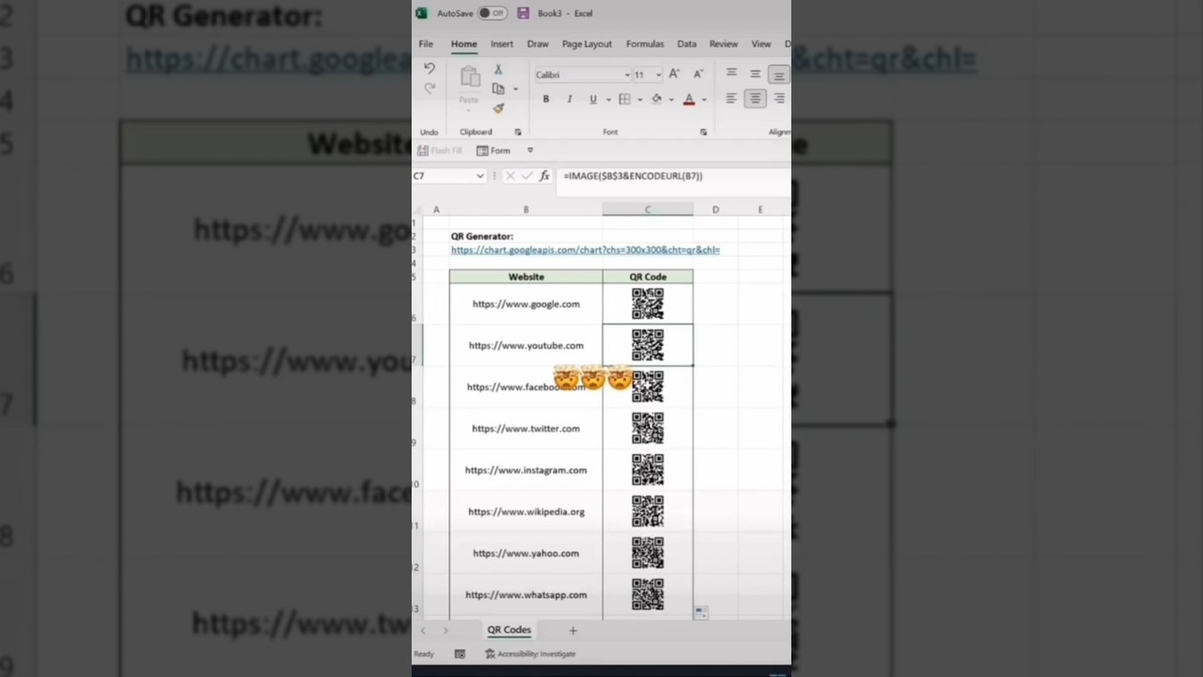Select the QR code next to twitter.com
Image resolution: width=1203 pixels, height=677 pixels.
[648, 428]
